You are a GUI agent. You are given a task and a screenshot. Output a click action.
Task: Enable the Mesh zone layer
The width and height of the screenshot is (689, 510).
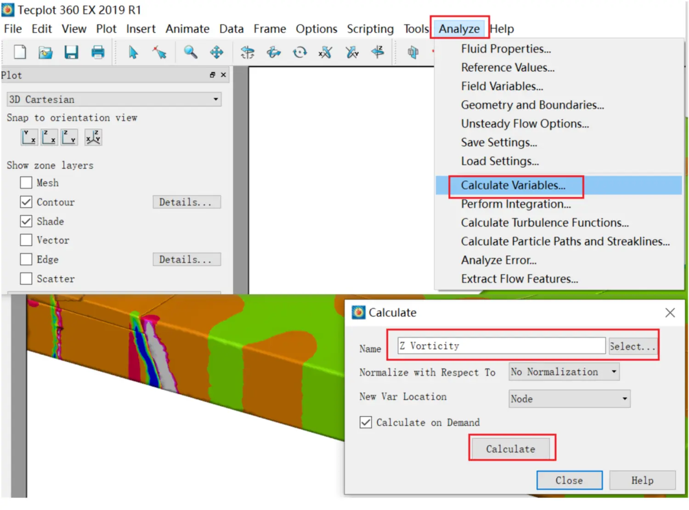pyautogui.click(x=26, y=183)
